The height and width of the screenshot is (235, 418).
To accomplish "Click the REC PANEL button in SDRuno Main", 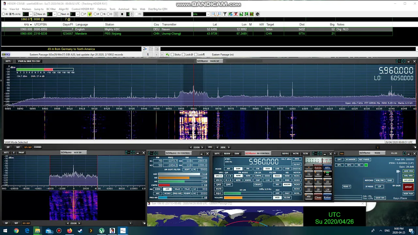I will [x=364, y=160].
